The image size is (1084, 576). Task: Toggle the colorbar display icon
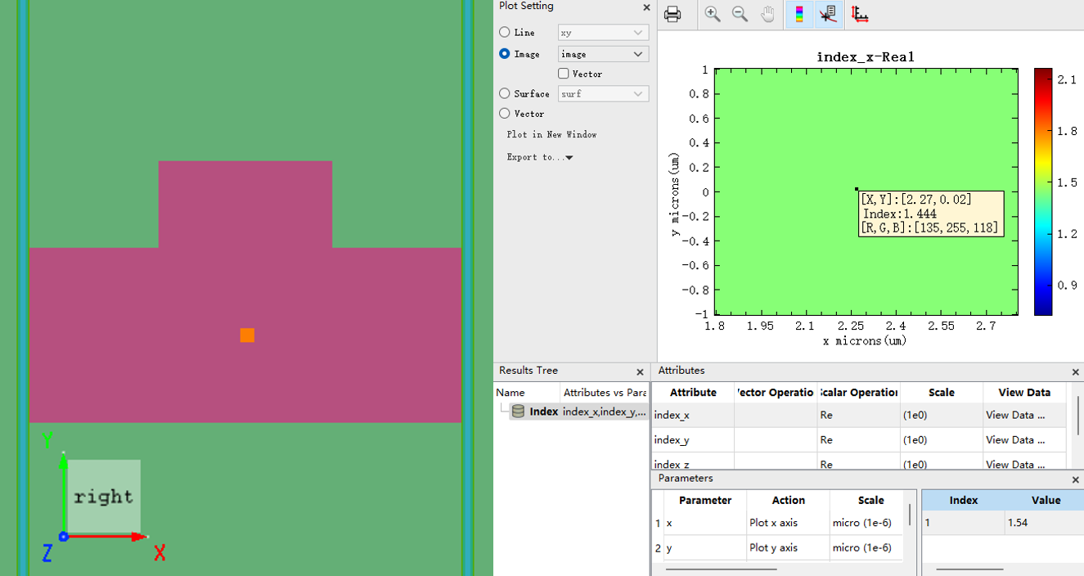point(799,14)
